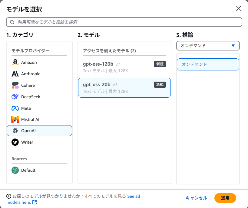Click 'Text モデル | 最大 128K' under gpt-oss-120b

point(105,71)
